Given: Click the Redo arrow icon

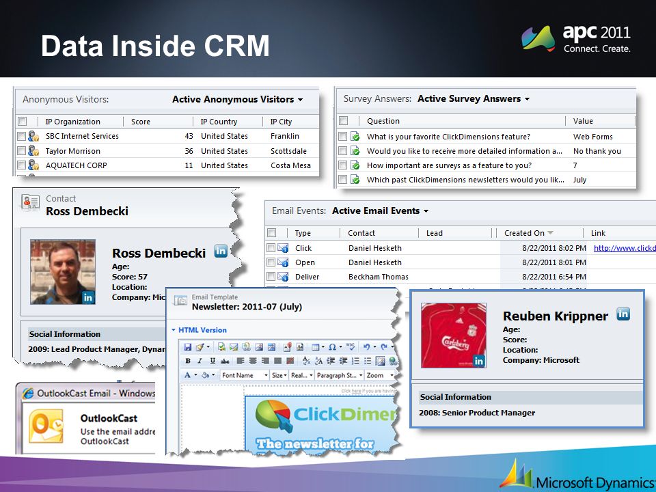Looking at the screenshot, I should (383, 347).
